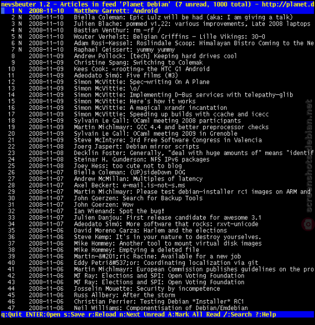Viewport: 315px width, 325px height.
Task: Select the Matthew Garrett: Android article
Action: click(158, 11)
